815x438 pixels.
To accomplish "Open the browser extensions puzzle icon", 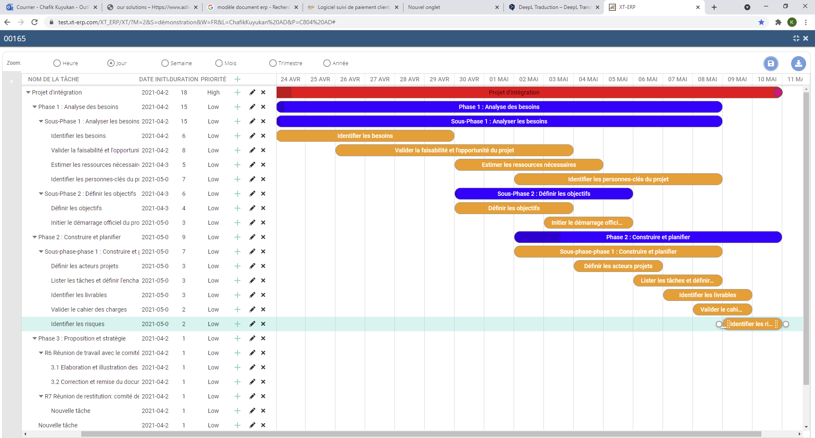I will [x=778, y=22].
